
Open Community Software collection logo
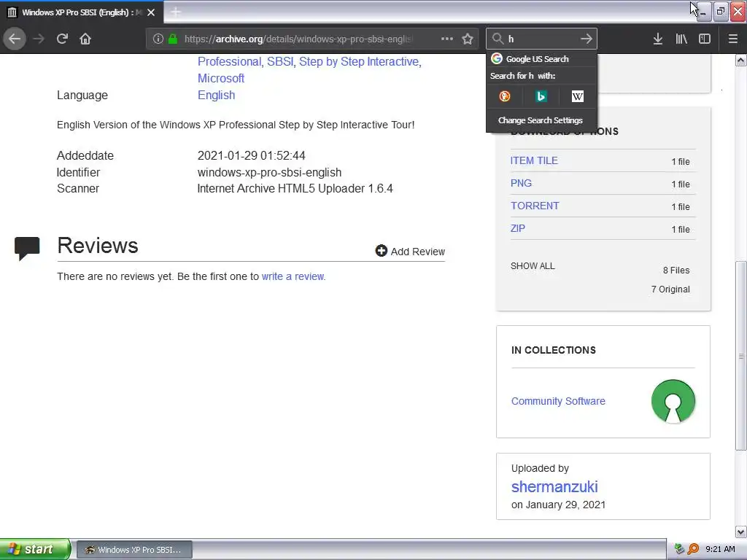(673, 401)
